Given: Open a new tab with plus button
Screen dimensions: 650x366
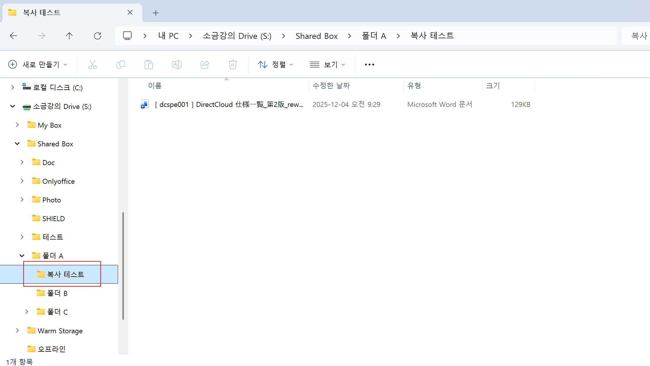Looking at the screenshot, I should [156, 13].
